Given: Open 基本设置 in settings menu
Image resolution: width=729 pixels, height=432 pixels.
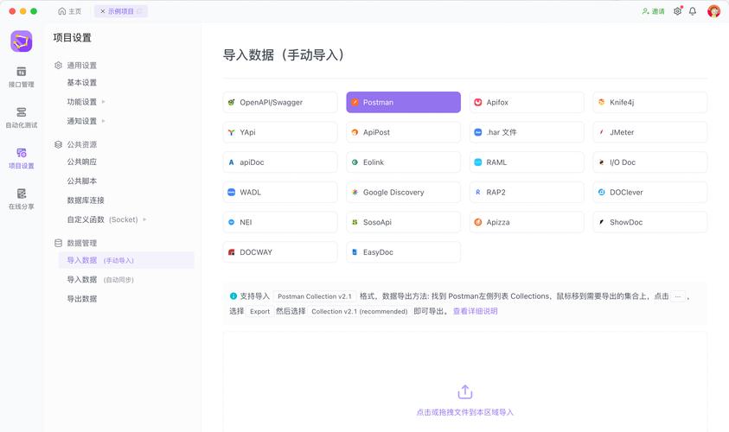Looking at the screenshot, I should pyautogui.click(x=82, y=83).
